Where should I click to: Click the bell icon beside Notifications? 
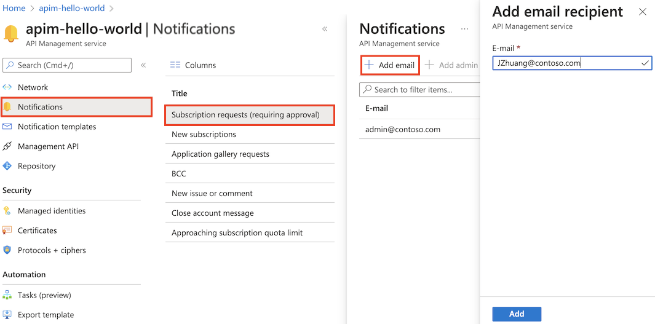click(x=7, y=107)
